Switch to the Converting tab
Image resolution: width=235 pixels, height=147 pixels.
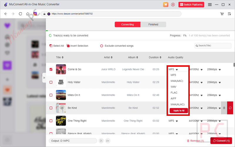tap(127, 24)
